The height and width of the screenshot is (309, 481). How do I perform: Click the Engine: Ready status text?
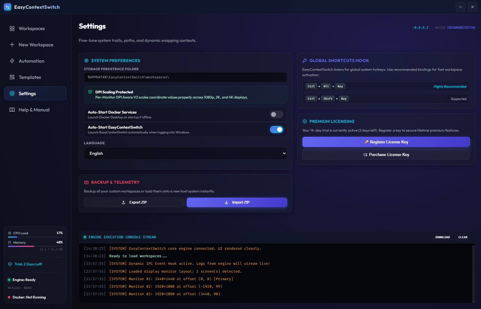(24, 280)
